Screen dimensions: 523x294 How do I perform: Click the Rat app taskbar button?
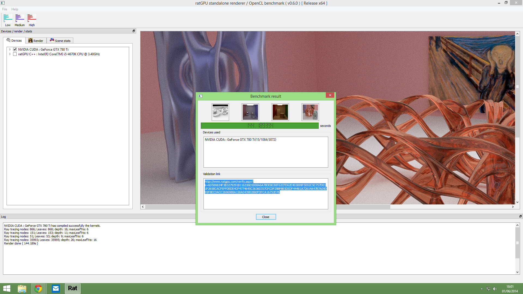tap(73, 289)
